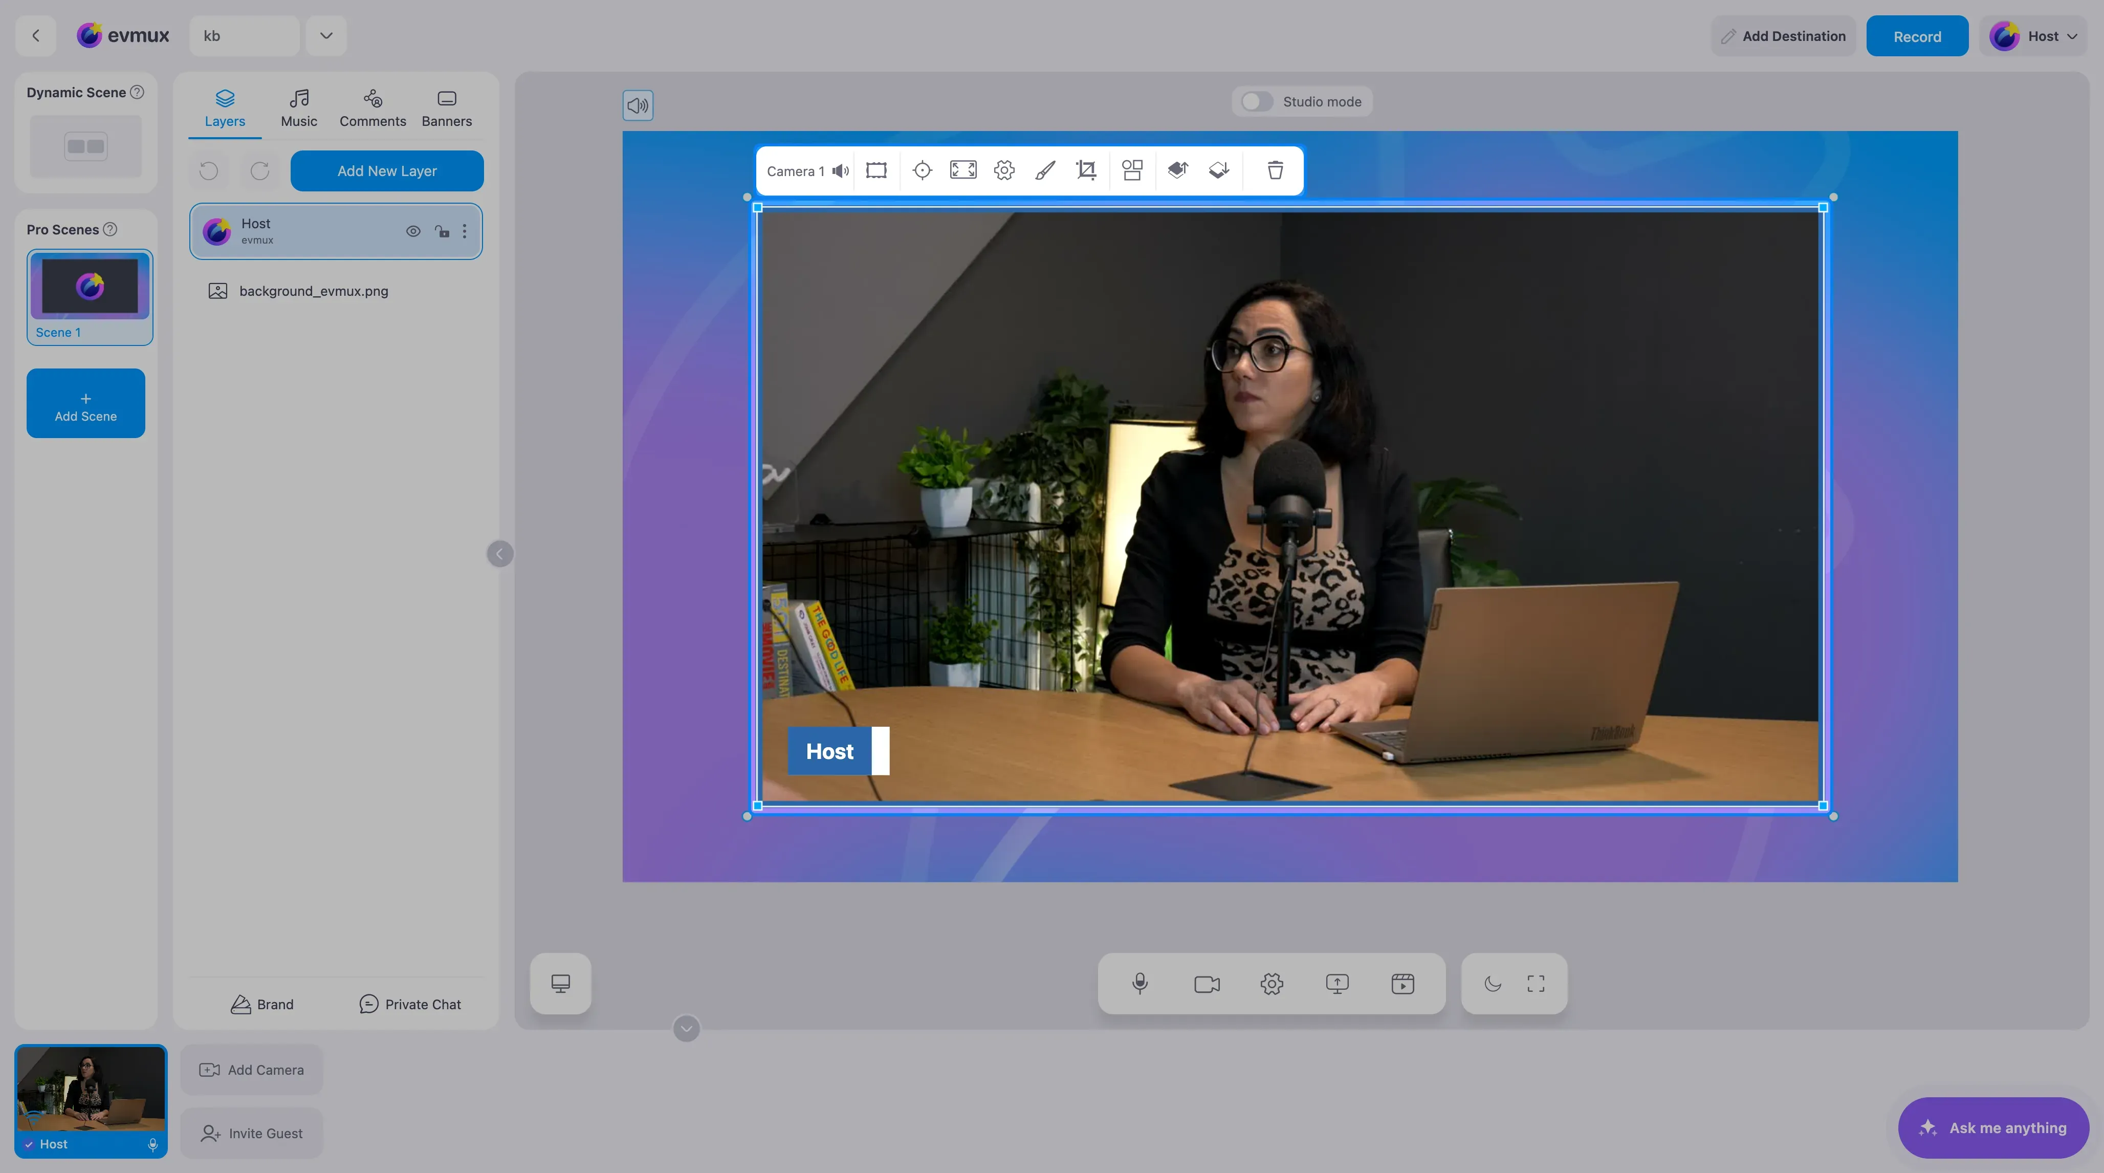Screen dimensions: 2104x1173
Task: Click the Add New Layer button
Action: [387, 171]
